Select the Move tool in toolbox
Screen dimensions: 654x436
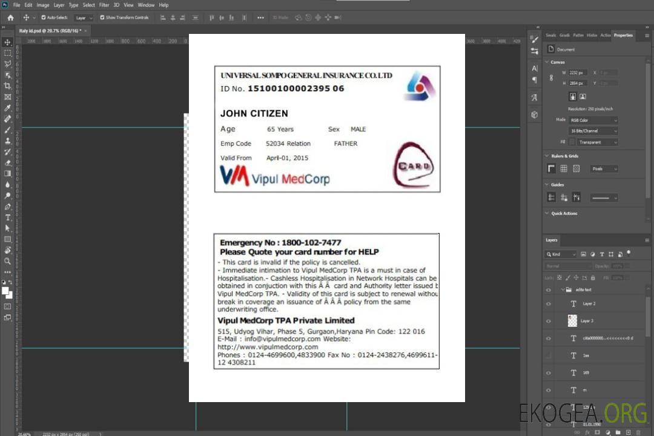pyautogui.click(x=7, y=42)
